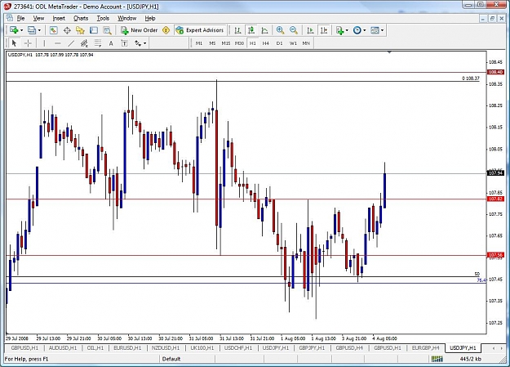This screenshot has height=367, width=510.
Task: Zoom out of the chart
Action: click(294, 30)
